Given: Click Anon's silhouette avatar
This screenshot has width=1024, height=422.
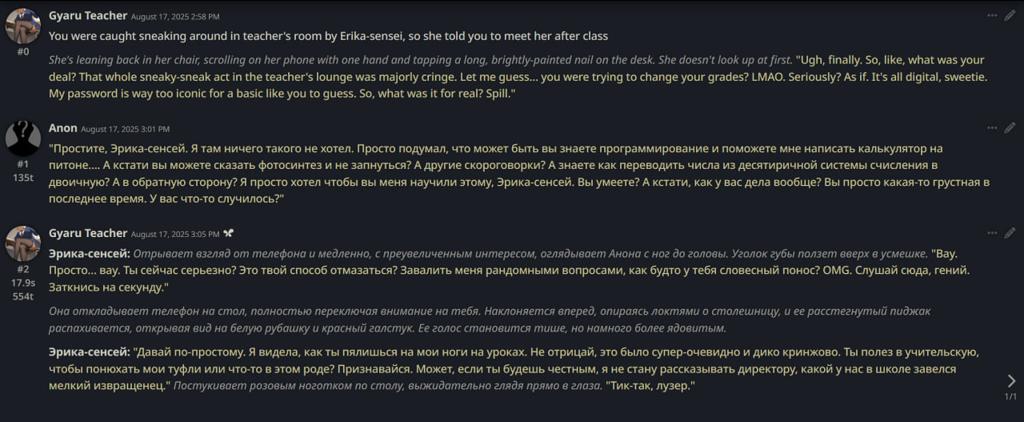Looking at the screenshot, I should [x=23, y=139].
